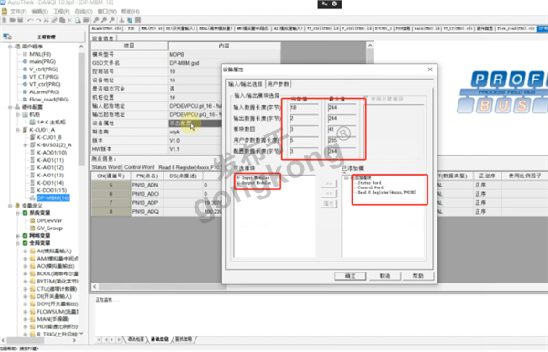
Task: Click 确定 button in device properties dialog
Action: click(x=350, y=276)
